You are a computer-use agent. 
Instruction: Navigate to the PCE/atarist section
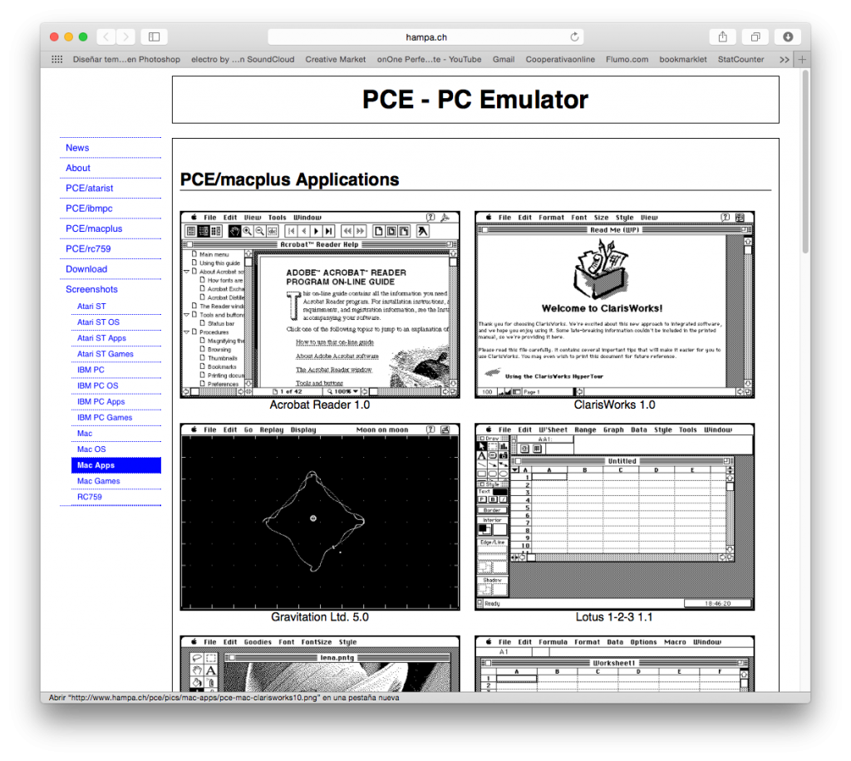pyautogui.click(x=89, y=188)
